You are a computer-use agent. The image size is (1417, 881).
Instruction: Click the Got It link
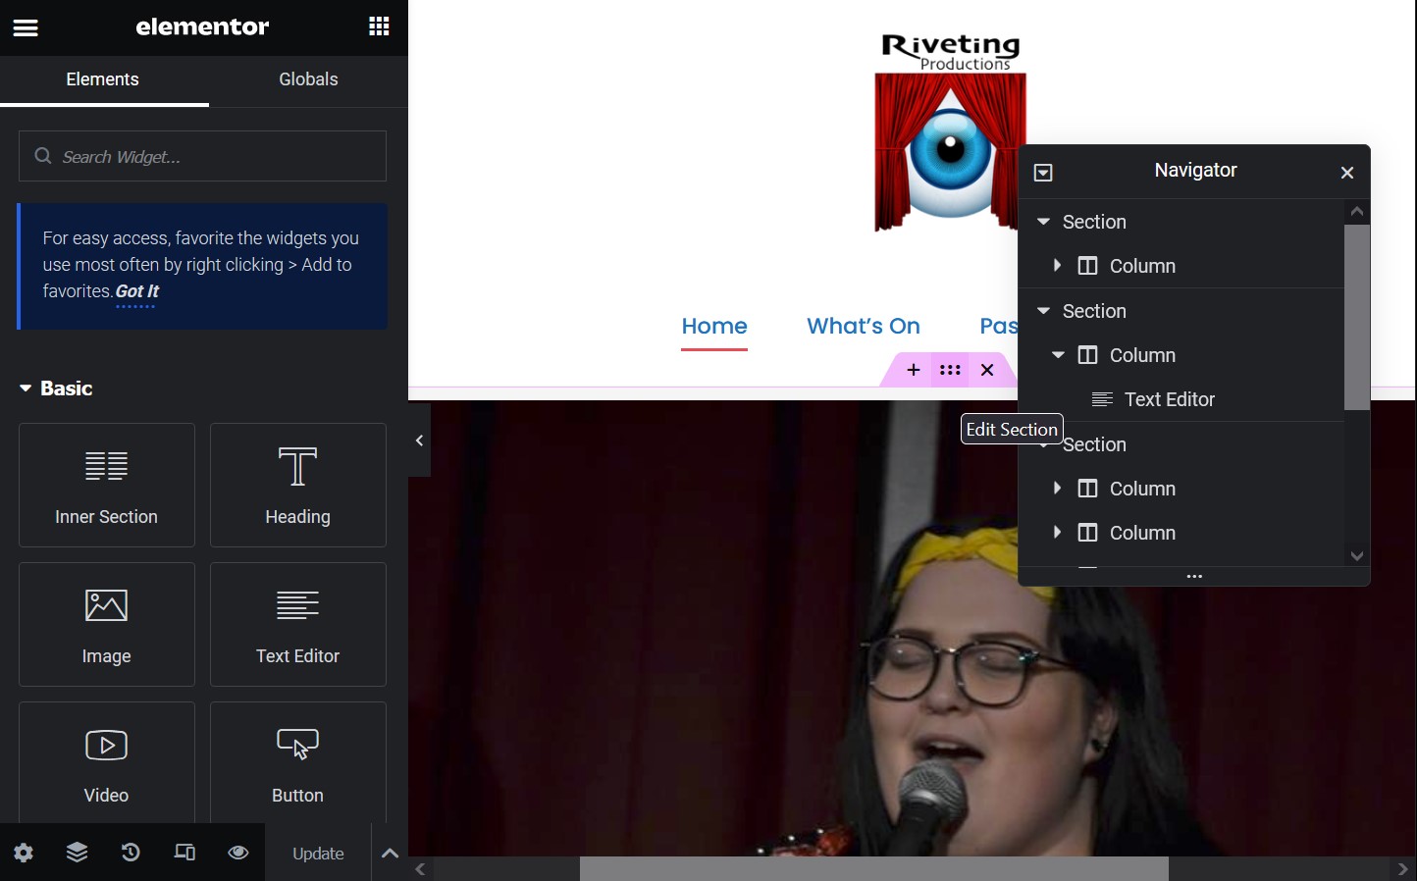point(135,291)
